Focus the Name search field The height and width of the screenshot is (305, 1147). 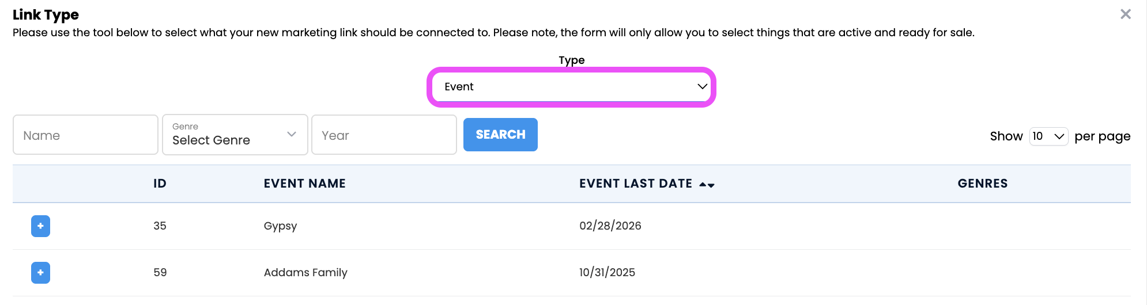point(85,135)
